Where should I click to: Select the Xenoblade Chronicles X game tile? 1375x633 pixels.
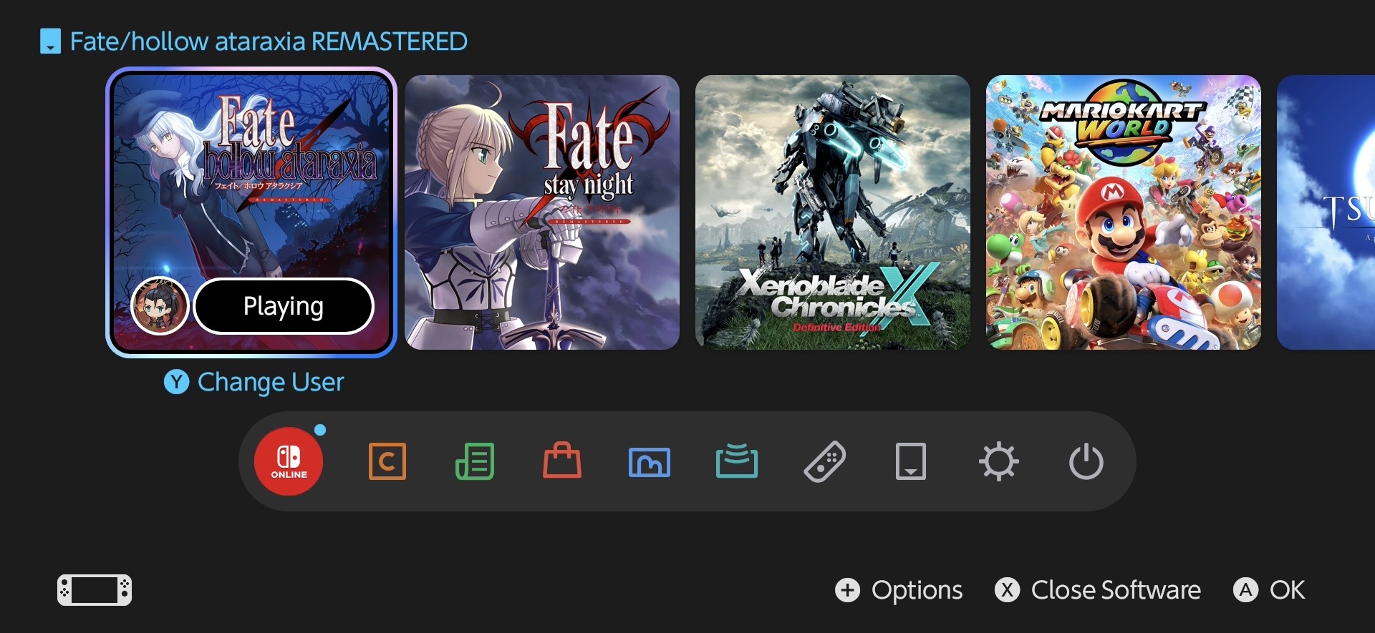[833, 212]
